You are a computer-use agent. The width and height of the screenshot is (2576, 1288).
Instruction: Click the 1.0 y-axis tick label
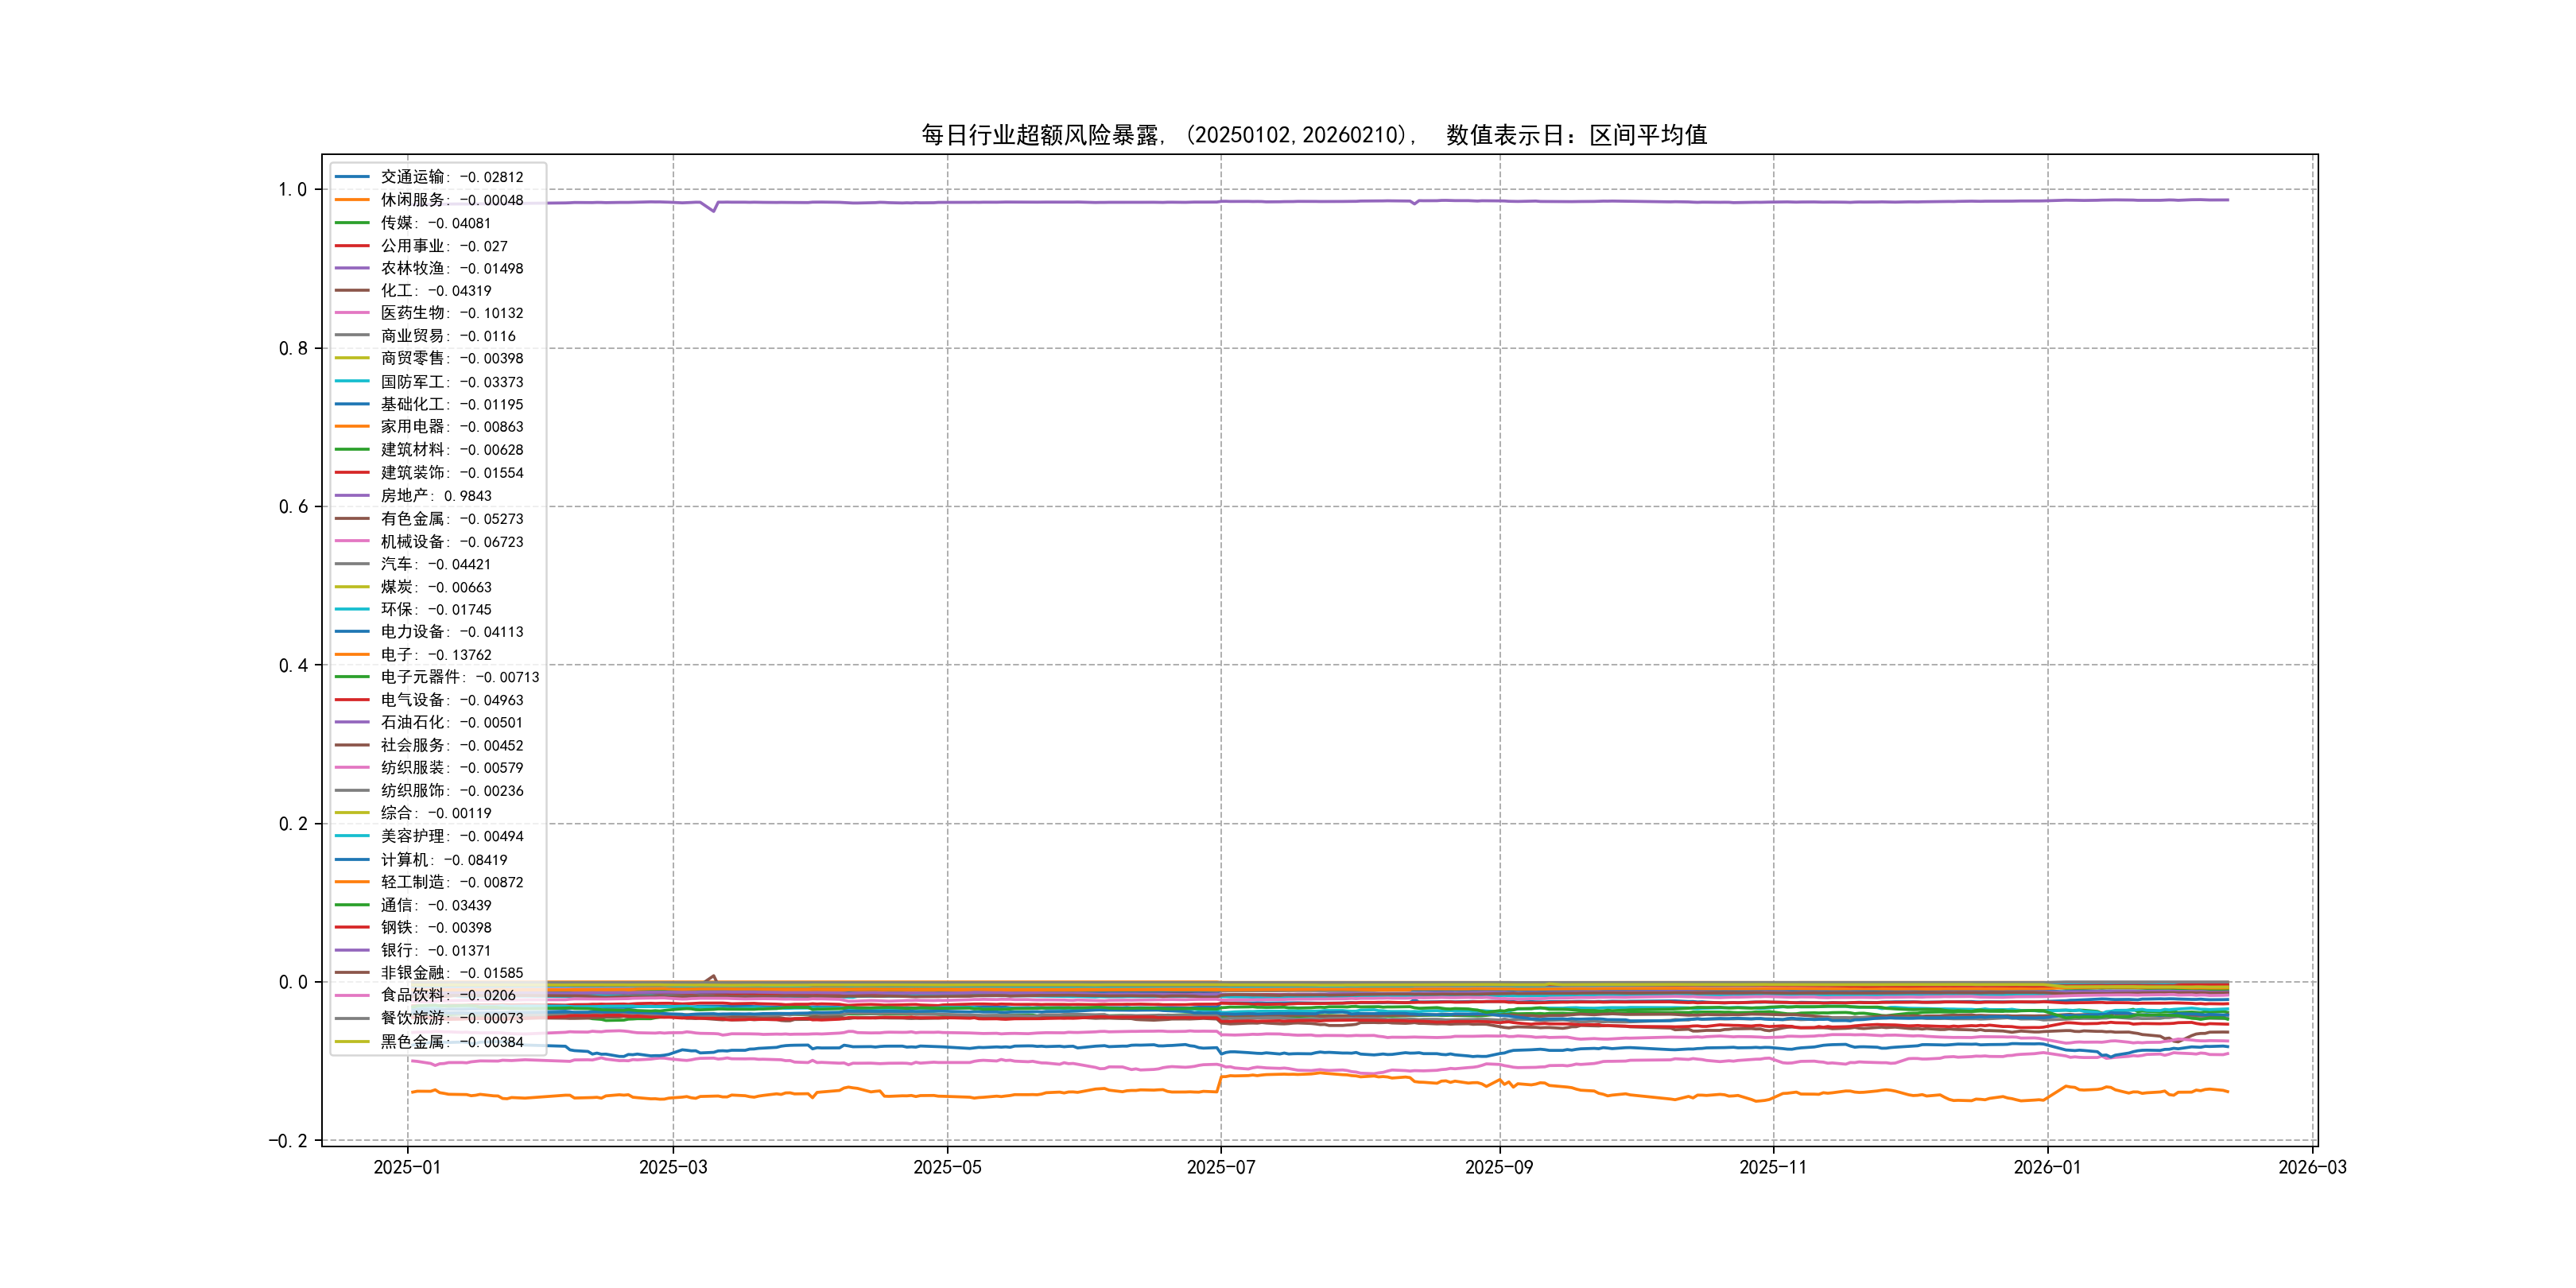pos(292,190)
